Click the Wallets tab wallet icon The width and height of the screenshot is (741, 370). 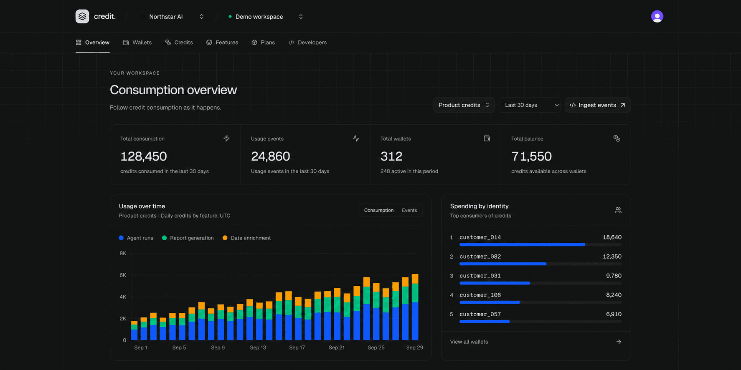(126, 43)
